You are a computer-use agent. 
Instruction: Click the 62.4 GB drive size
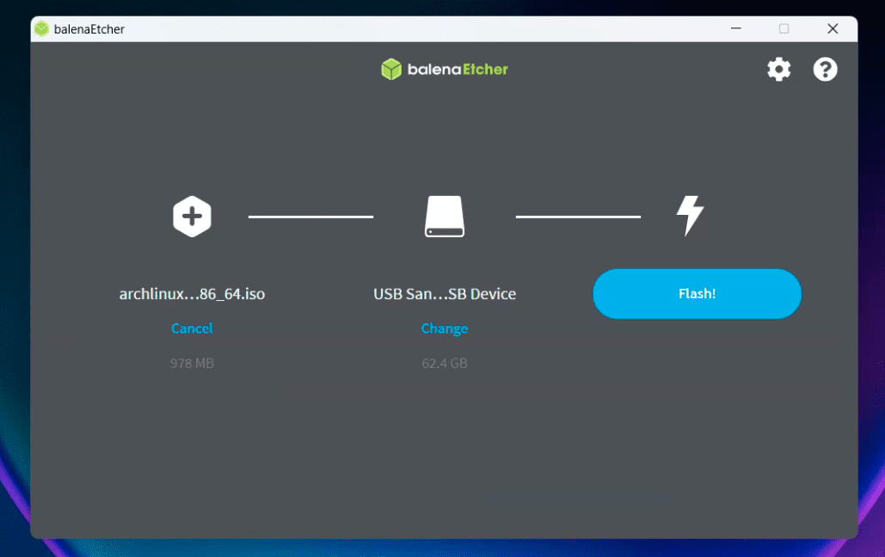(445, 363)
